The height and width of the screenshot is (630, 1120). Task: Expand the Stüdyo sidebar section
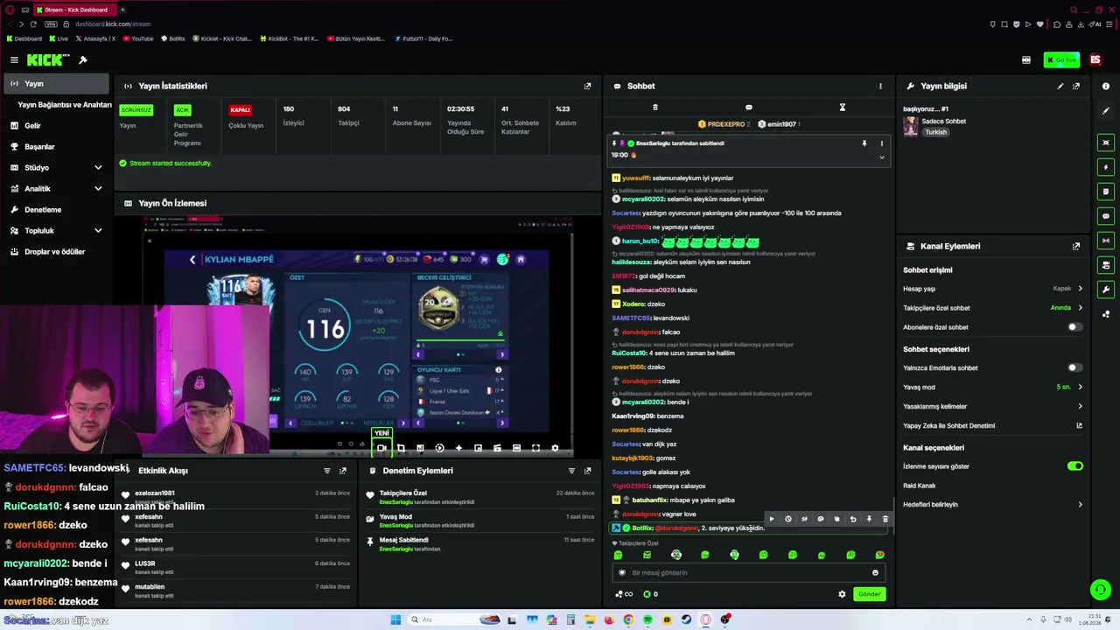click(56, 168)
